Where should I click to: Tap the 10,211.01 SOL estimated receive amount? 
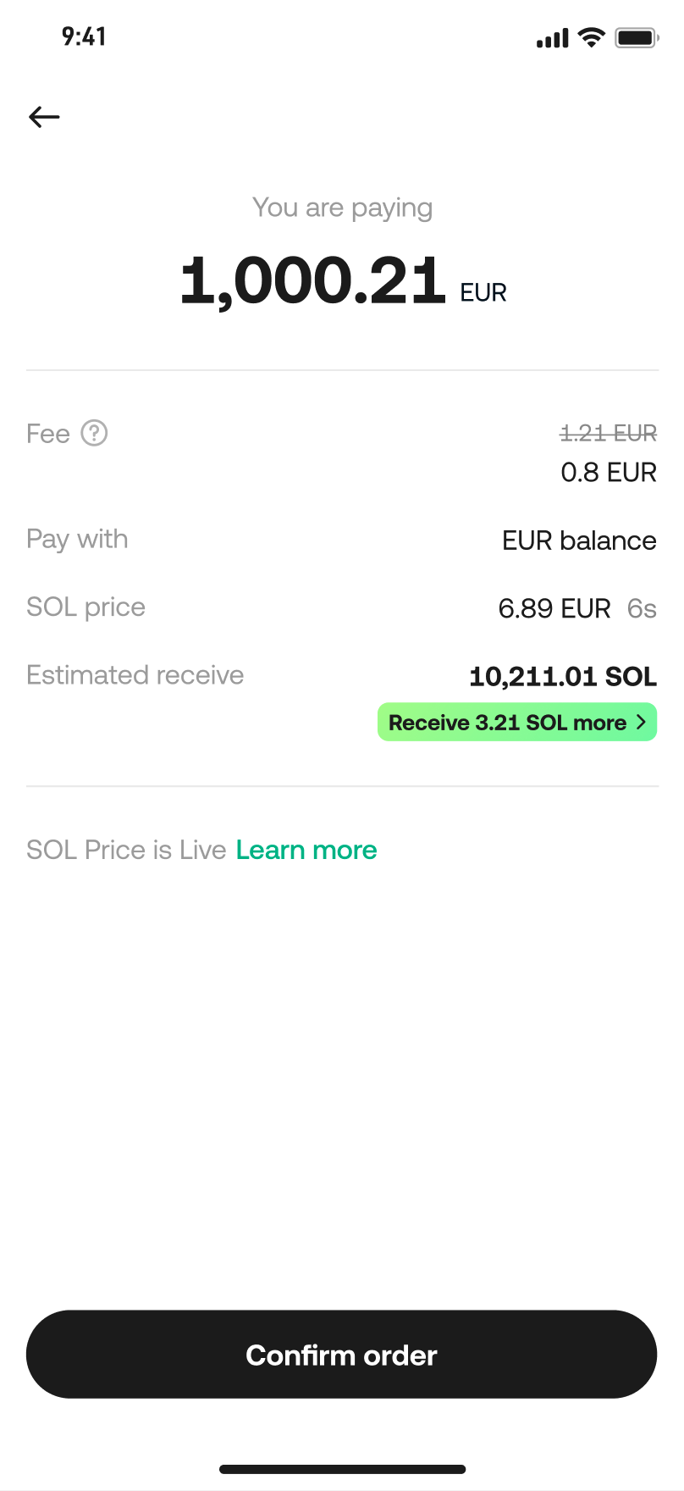pos(563,676)
